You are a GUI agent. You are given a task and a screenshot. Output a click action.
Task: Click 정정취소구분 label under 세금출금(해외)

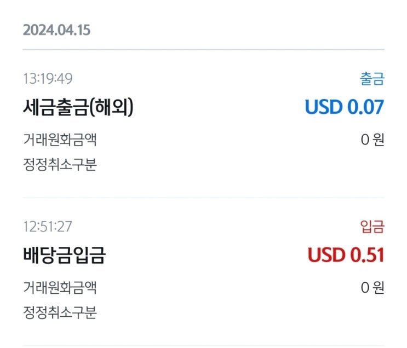point(60,165)
